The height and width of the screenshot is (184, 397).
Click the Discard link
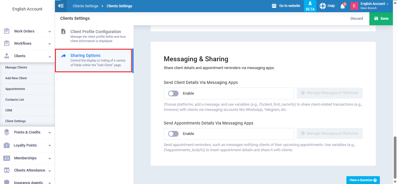click(x=357, y=19)
